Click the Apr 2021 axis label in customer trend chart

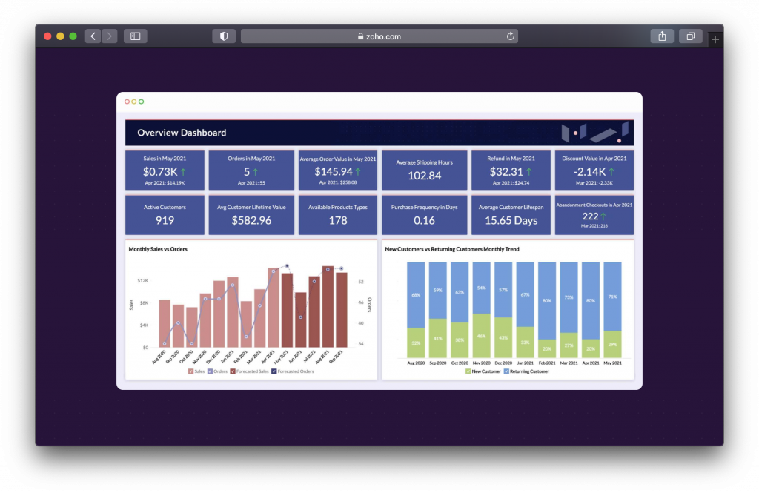[x=591, y=363]
